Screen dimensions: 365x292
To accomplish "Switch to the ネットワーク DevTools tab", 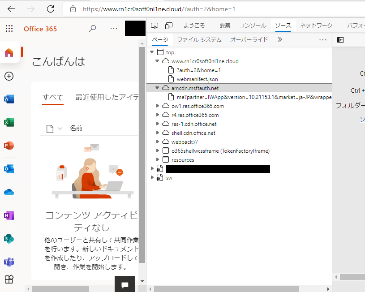I will pos(316,25).
